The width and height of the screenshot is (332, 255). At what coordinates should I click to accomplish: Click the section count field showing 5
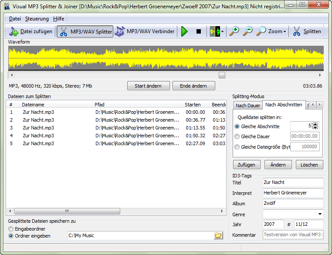click(301, 126)
